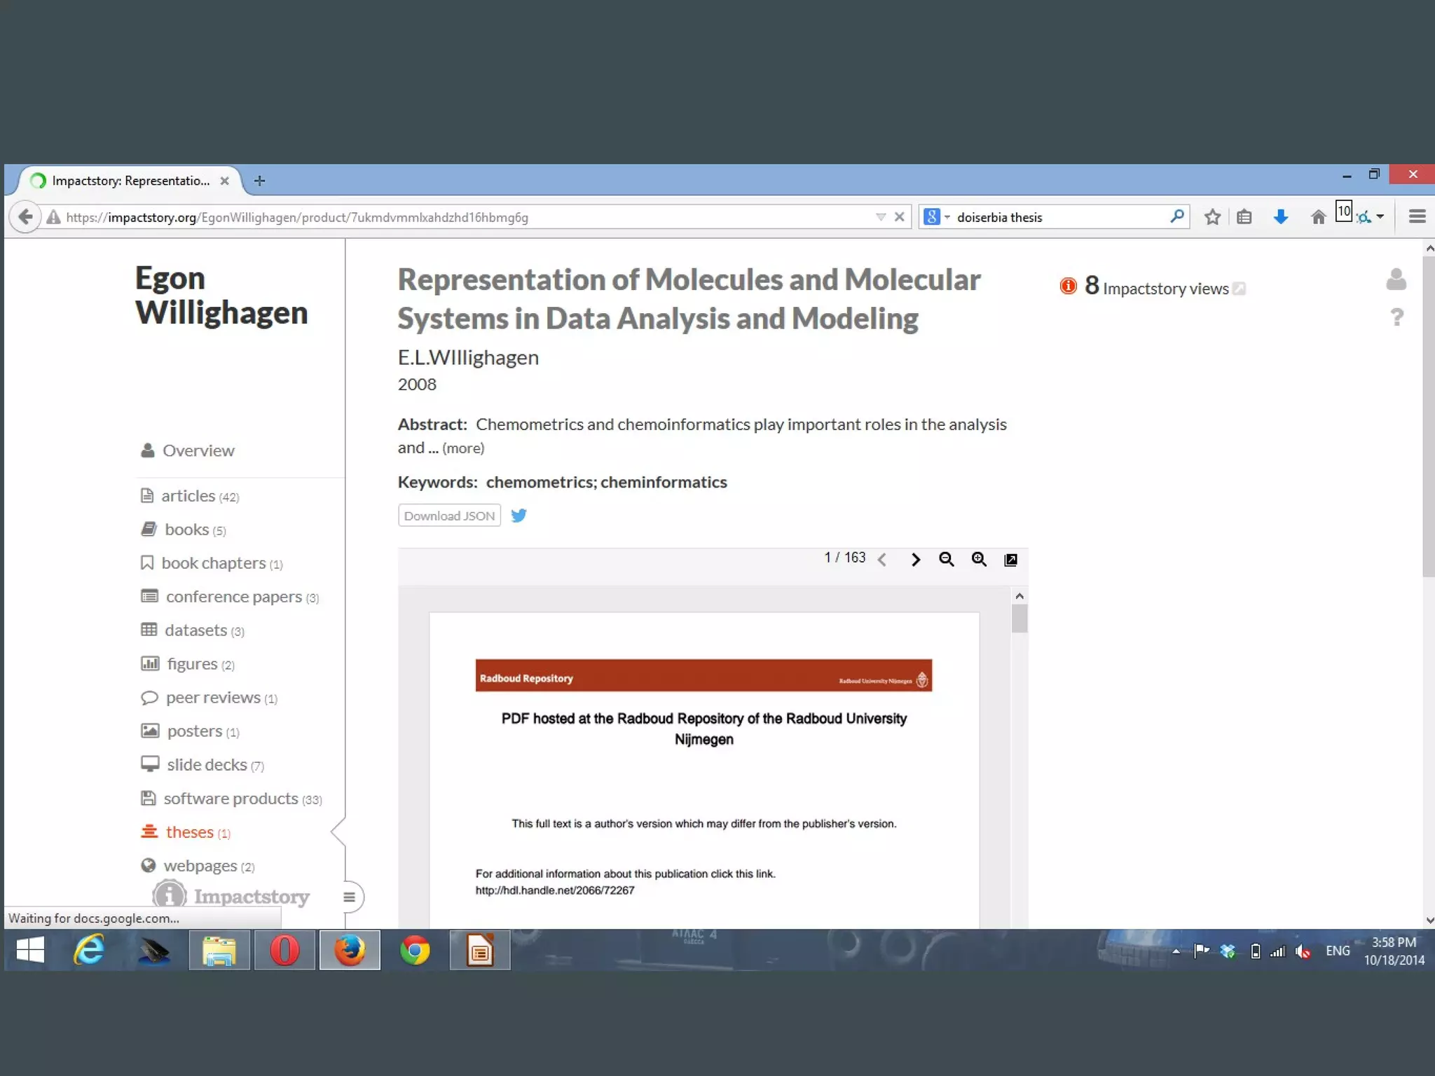Click the PDF viewer scrollbar thumb

1019,619
